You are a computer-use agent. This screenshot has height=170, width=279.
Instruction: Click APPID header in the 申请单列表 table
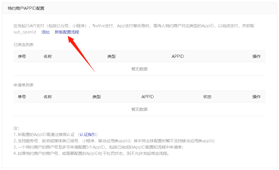tap(148, 97)
